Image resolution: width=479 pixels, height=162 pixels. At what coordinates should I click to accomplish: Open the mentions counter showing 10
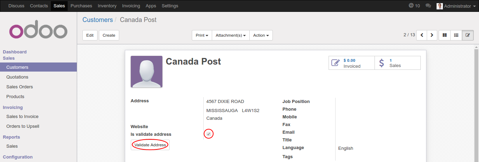pos(414,6)
